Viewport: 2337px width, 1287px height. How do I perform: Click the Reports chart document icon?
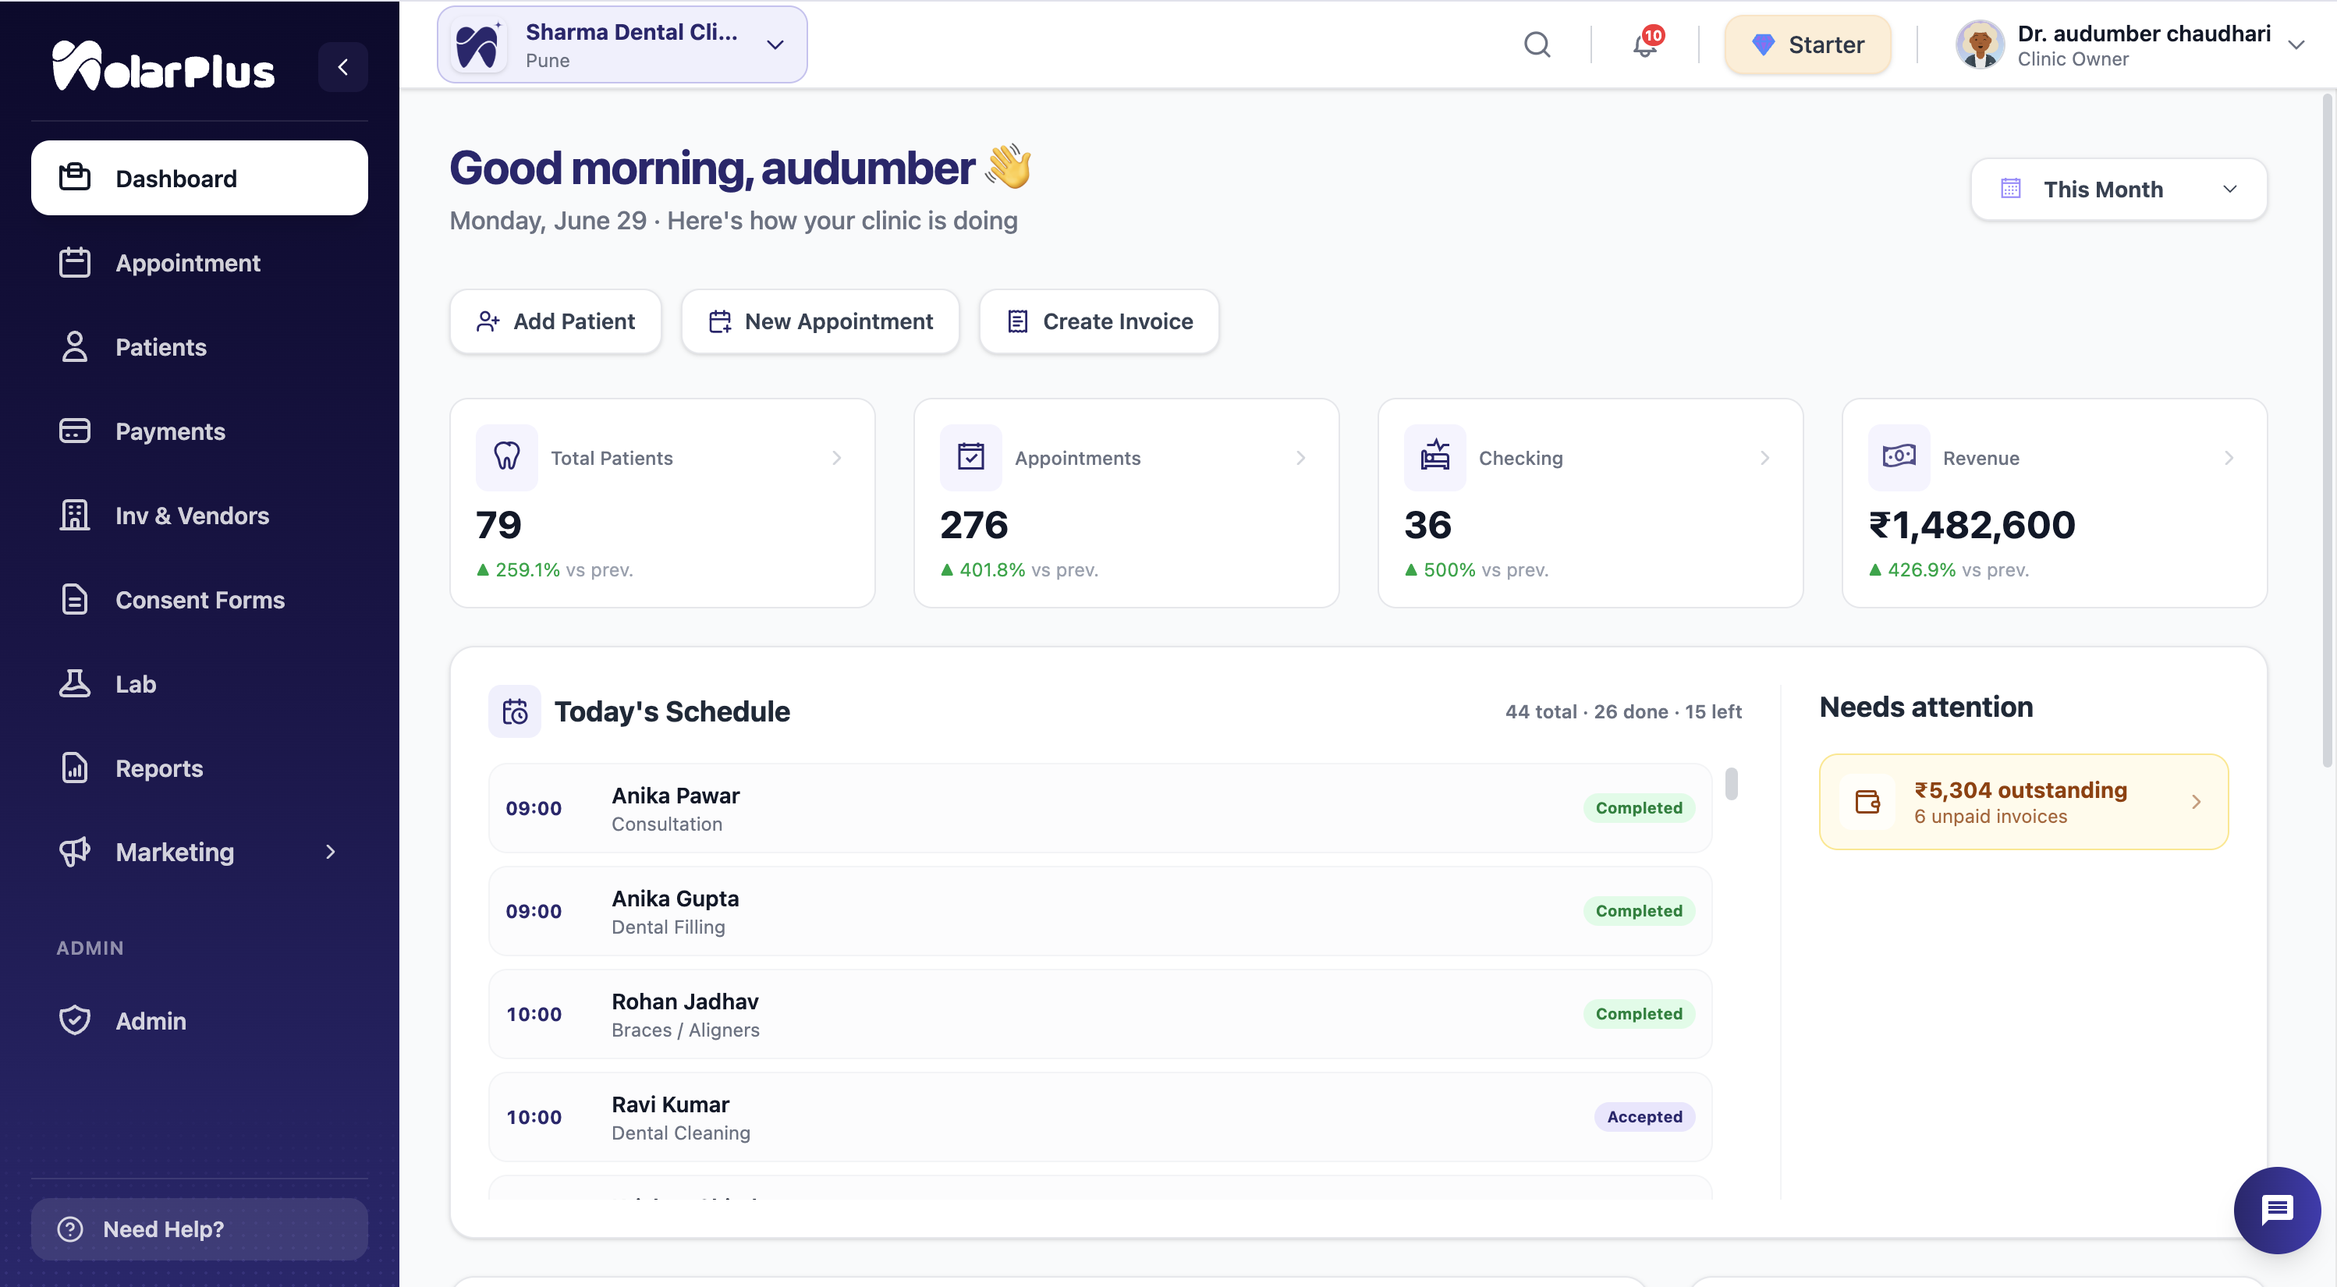[x=74, y=768]
